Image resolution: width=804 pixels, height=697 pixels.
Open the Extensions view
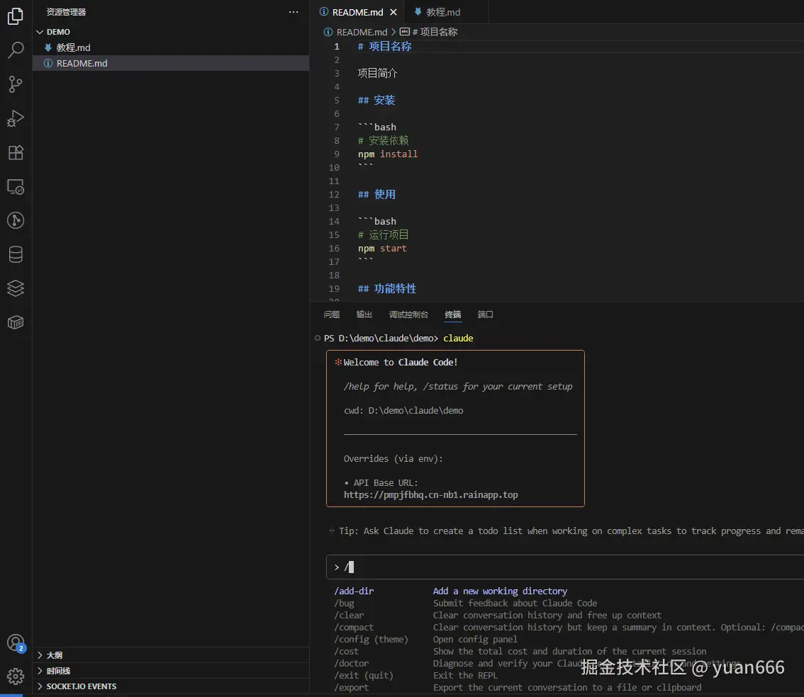16,152
